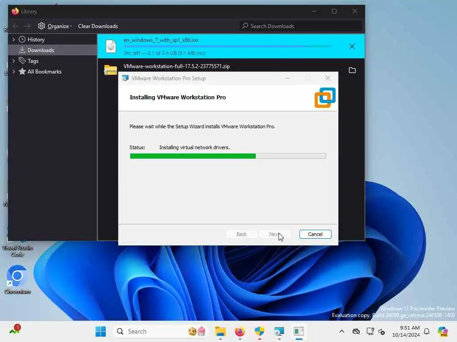Click the Firefox icon in Library title bar

[x=15, y=11]
